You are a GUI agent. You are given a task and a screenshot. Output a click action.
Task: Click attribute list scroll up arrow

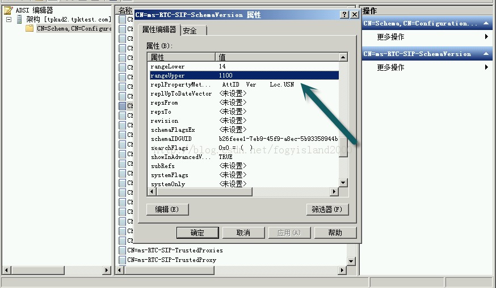point(343,57)
